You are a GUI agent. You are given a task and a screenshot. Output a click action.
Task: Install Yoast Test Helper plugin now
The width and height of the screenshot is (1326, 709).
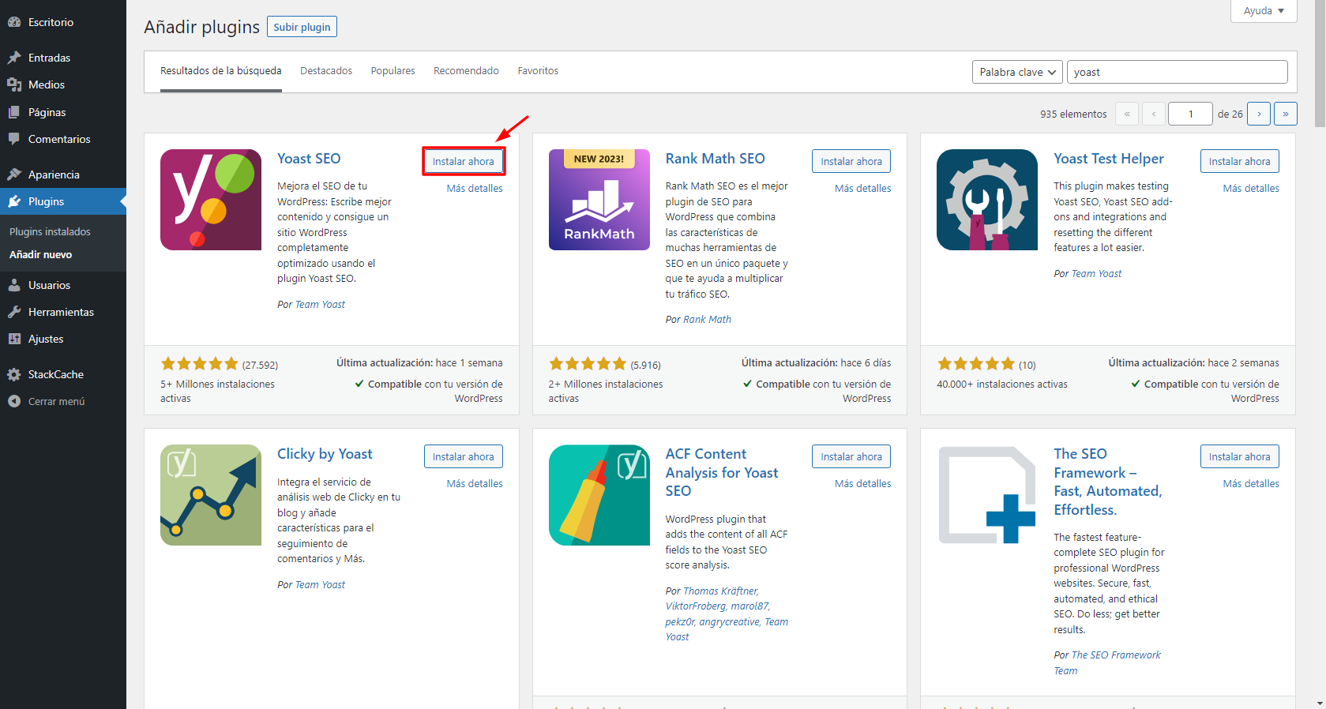coord(1240,161)
